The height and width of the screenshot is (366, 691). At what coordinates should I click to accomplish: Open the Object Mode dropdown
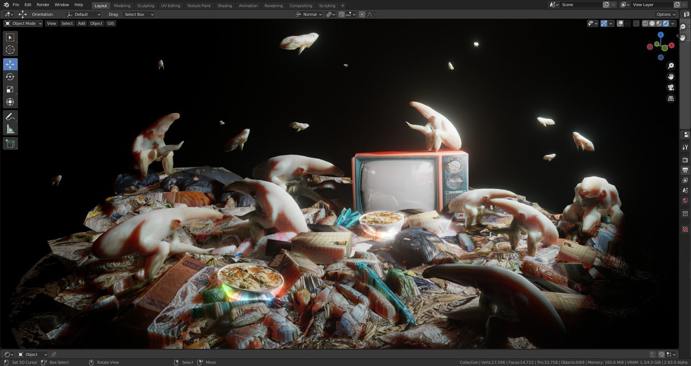point(23,23)
